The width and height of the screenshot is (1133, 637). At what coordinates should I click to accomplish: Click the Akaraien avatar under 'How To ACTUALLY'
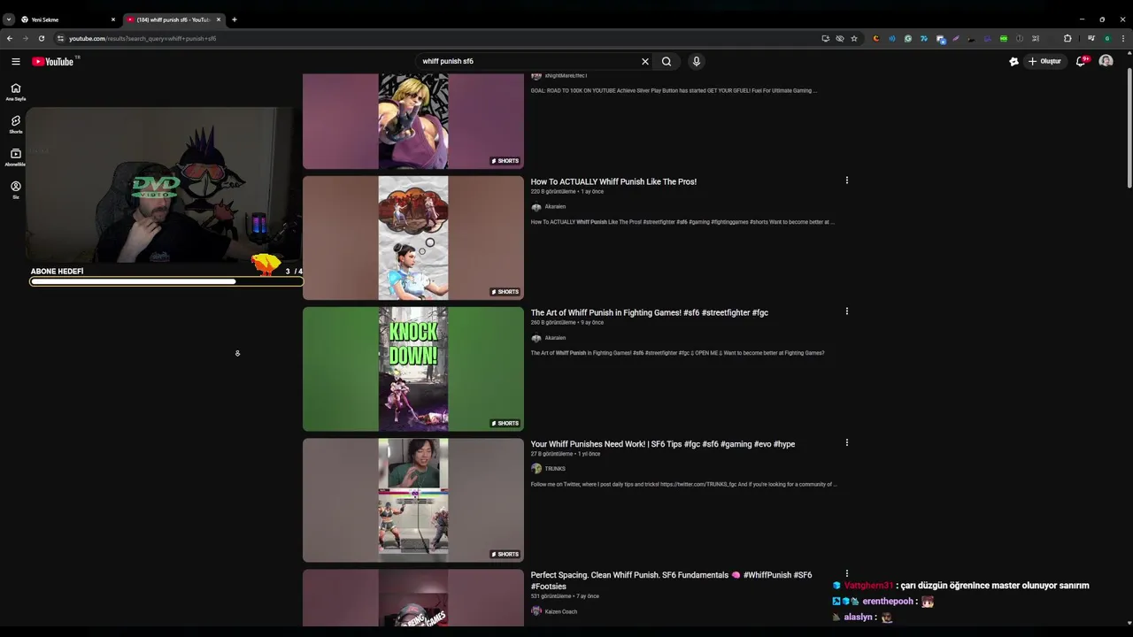click(x=536, y=207)
